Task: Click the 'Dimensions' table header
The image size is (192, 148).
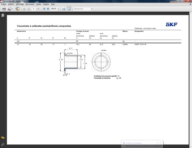Action: tap(21, 31)
